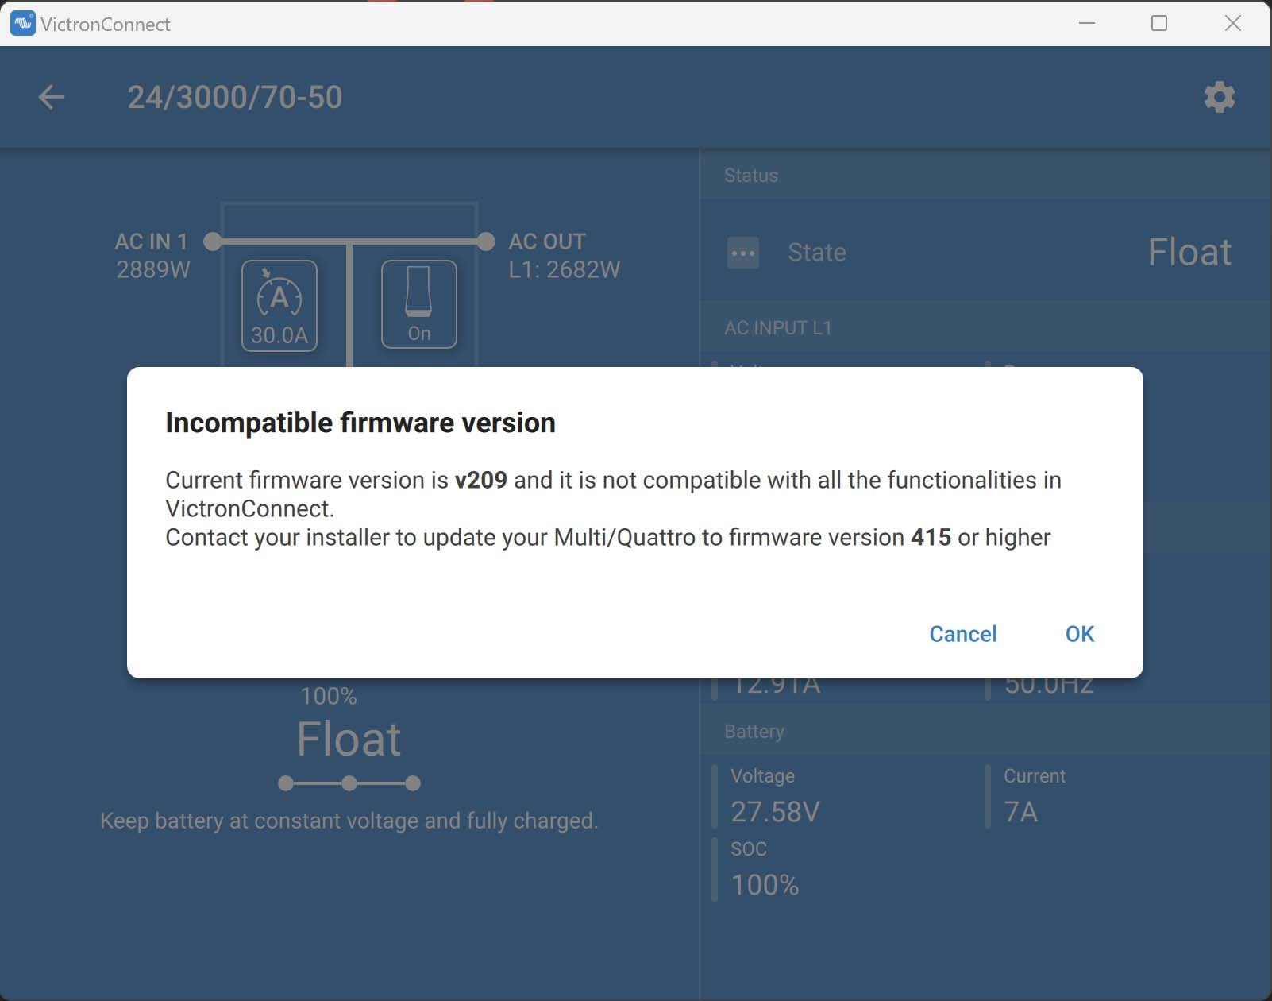
Task: Click the AC OUT connection node
Action: (486, 241)
